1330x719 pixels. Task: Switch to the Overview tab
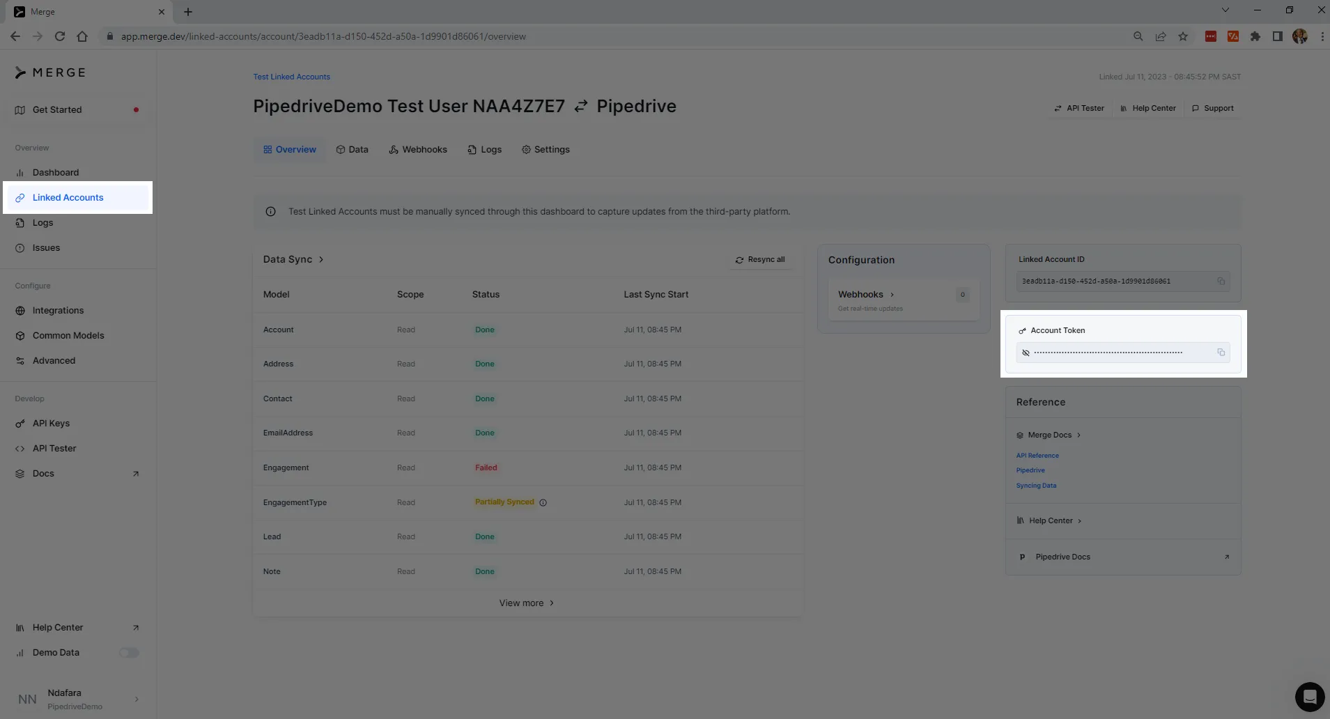click(x=289, y=149)
